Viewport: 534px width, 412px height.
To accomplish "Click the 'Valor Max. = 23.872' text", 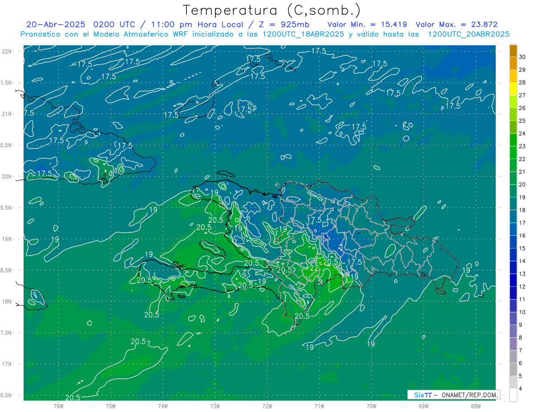I will tap(457, 24).
